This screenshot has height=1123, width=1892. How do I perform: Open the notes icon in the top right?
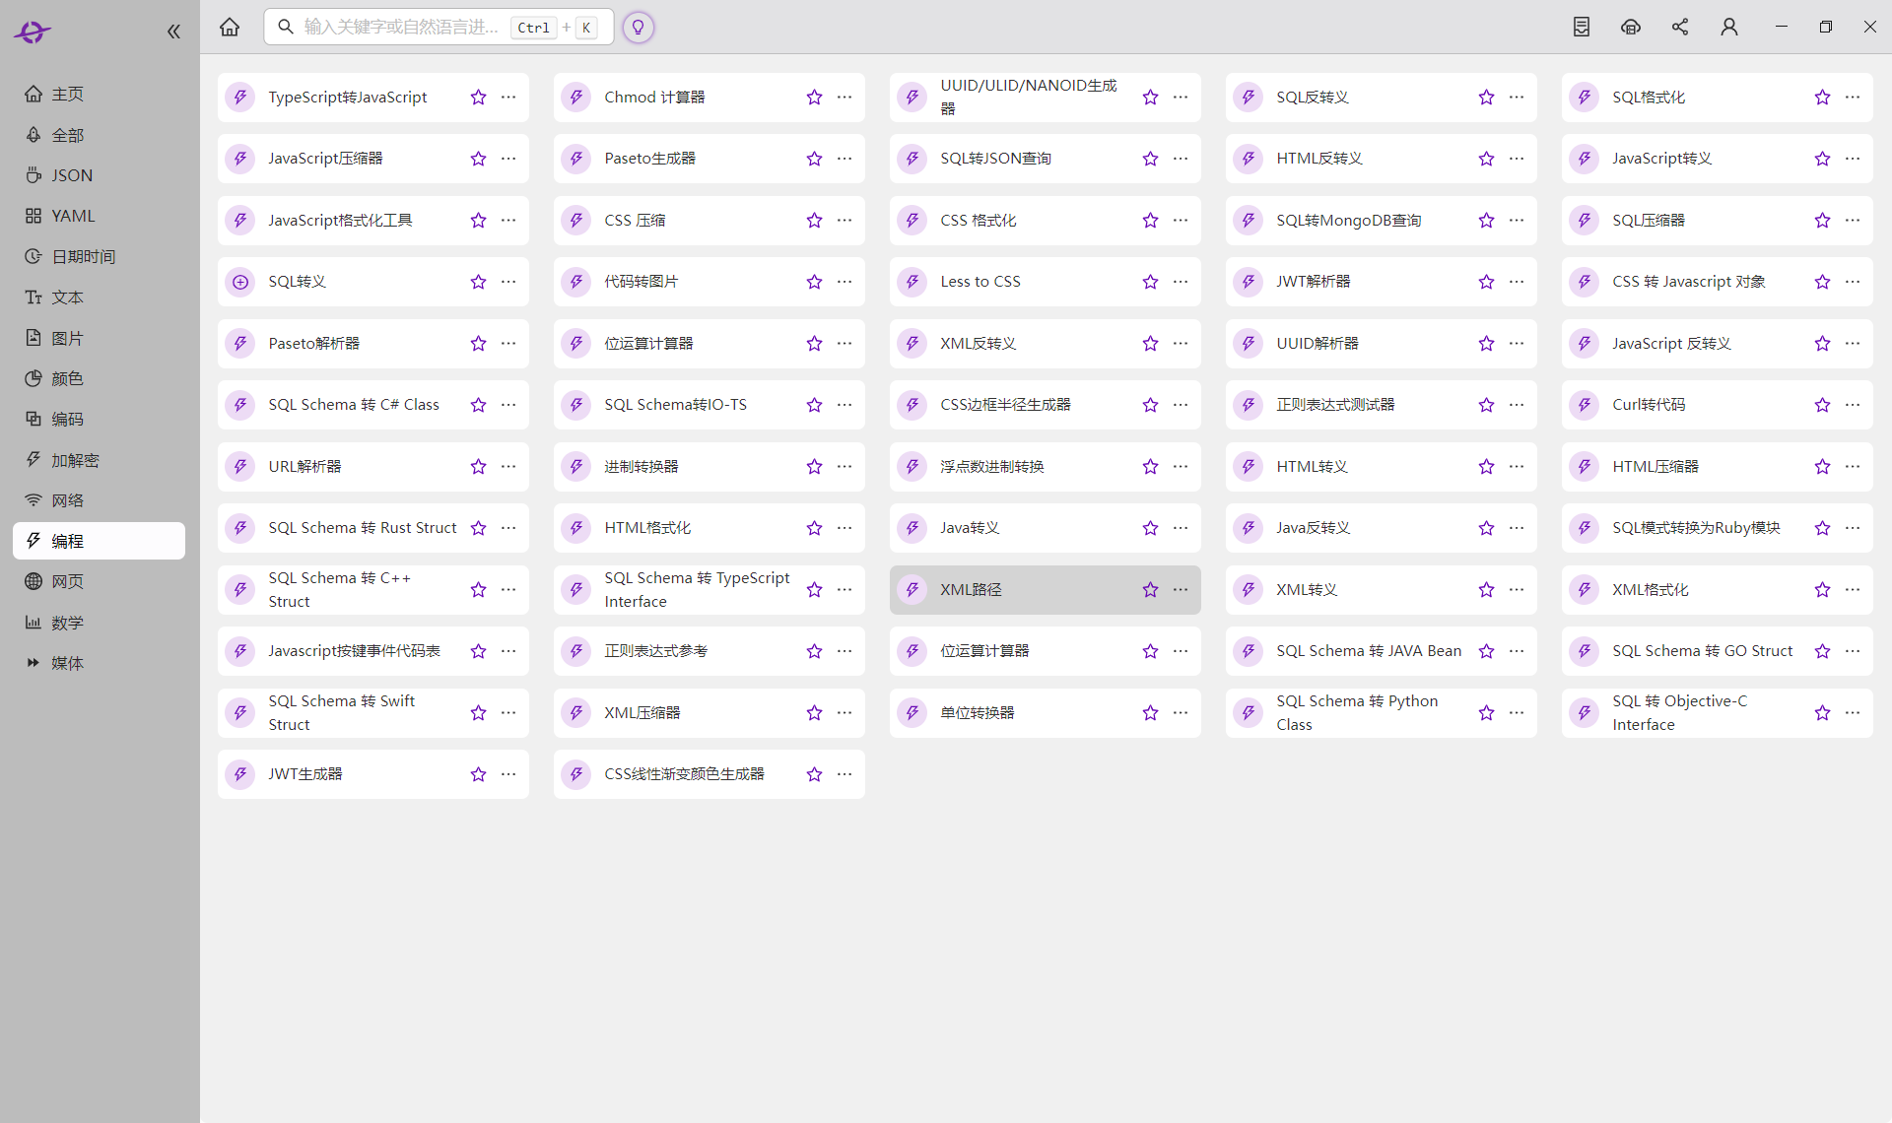pos(1582,27)
